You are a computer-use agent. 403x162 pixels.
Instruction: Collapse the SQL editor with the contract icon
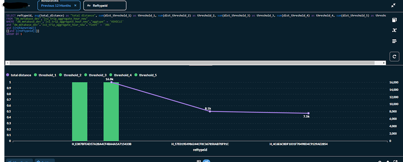coord(394,6)
